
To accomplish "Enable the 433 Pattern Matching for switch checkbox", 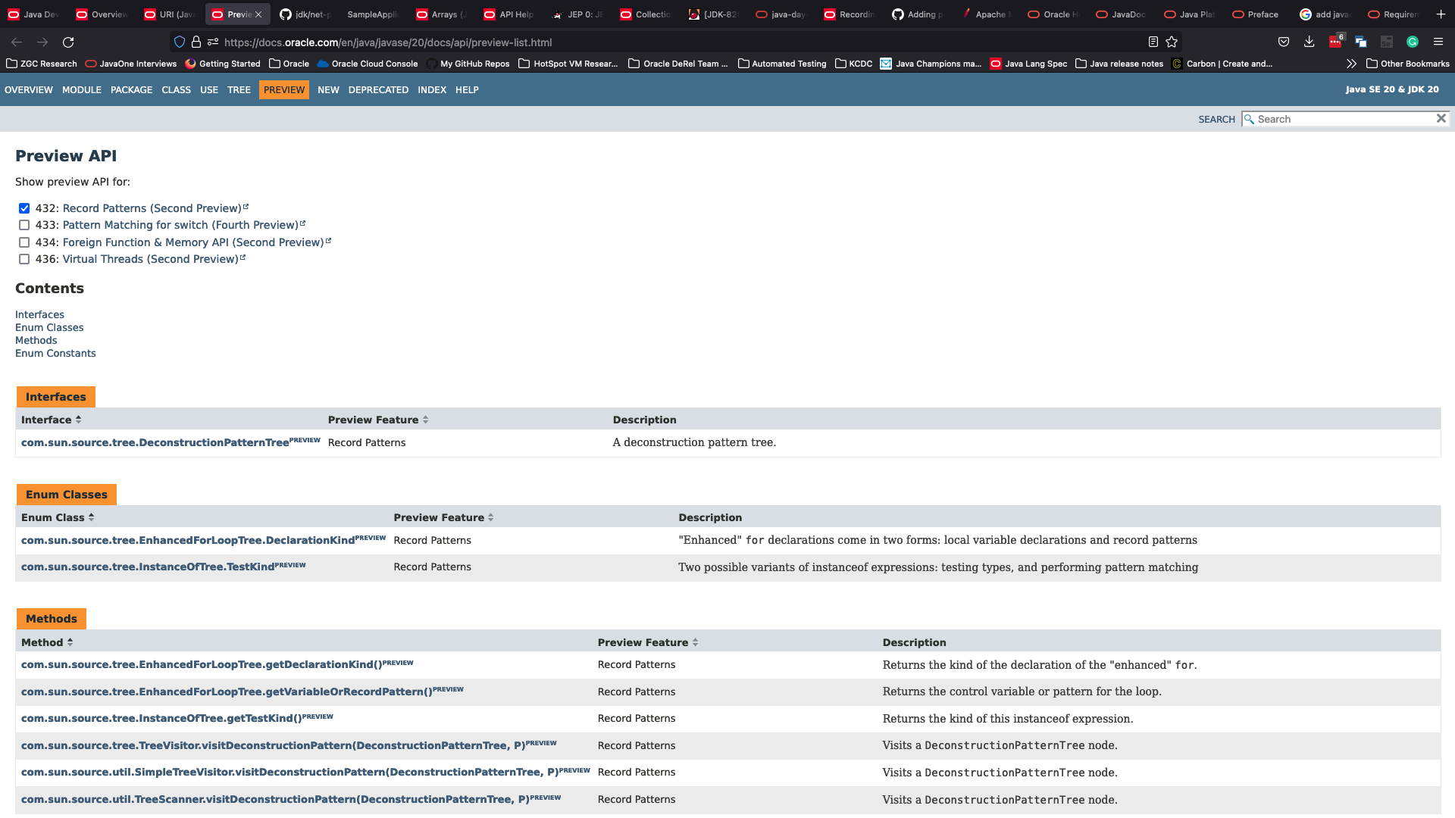I will click(24, 225).
